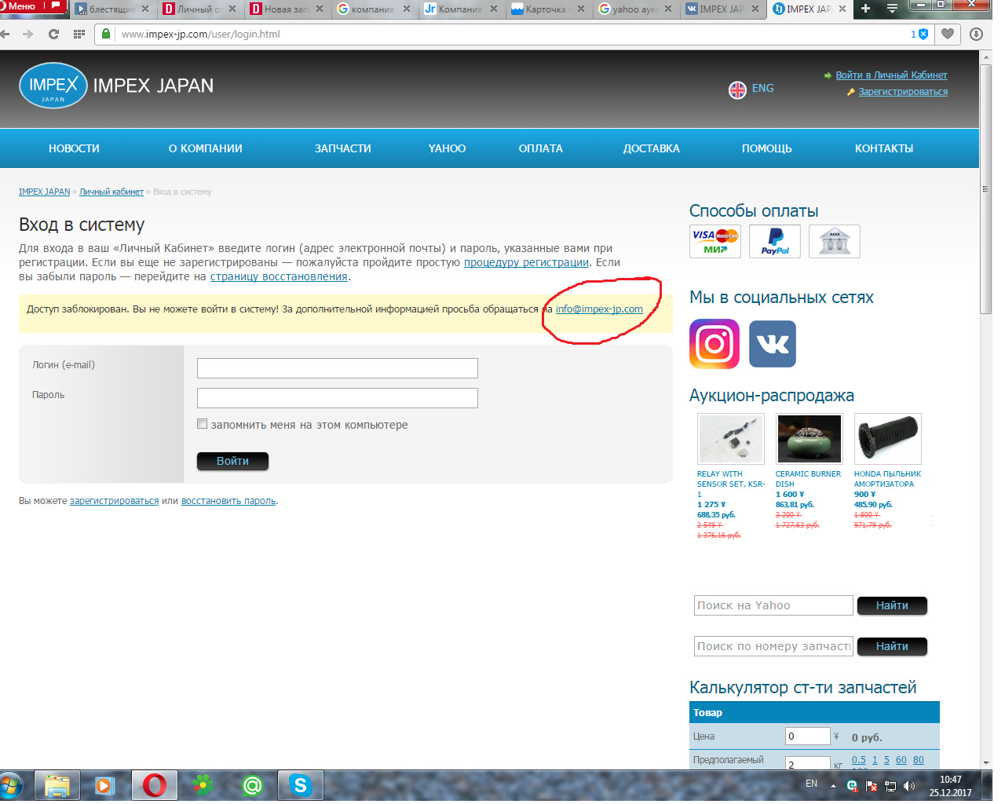Click the 'Цена' value field in calculator
Image resolution: width=1005 pixels, height=804 pixels.
(808, 736)
